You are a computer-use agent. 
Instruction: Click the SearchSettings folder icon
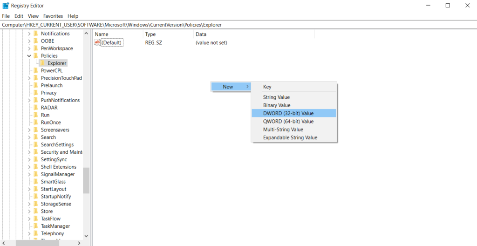[35, 144]
